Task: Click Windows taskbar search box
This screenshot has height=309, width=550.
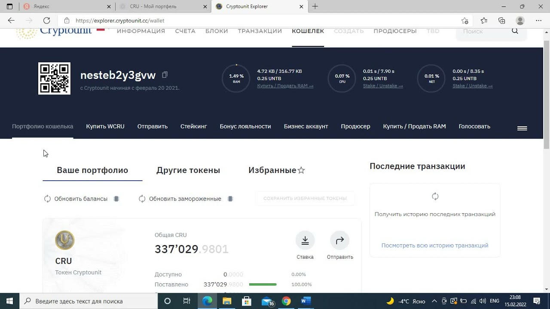Action: (89, 301)
